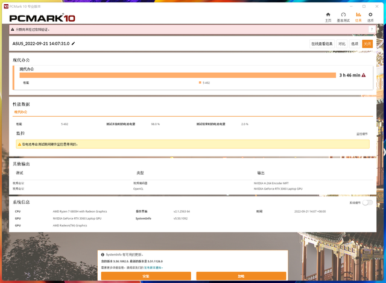Image resolution: width=386 pixels, height=283 pixels.
Task: Open the 监控细节 monitoring details link
Action: (x=362, y=134)
